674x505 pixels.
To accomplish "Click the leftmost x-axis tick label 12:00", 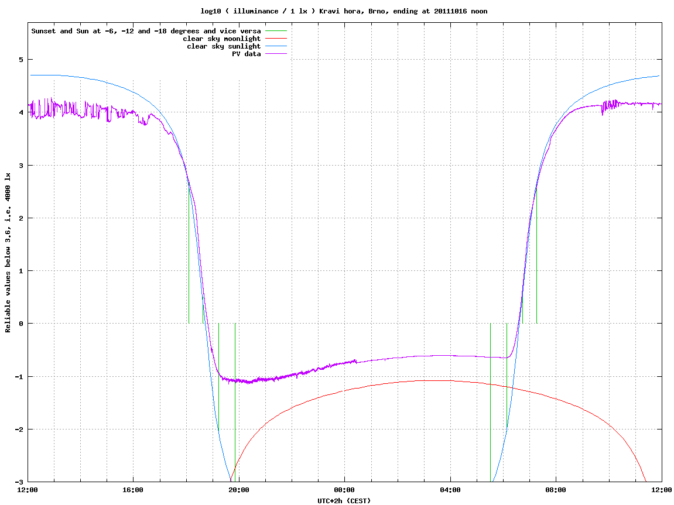I will tap(28, 490).
